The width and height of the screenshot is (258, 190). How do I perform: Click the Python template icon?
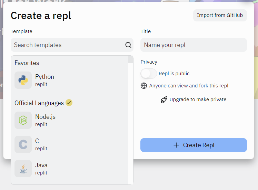[23, 80]
